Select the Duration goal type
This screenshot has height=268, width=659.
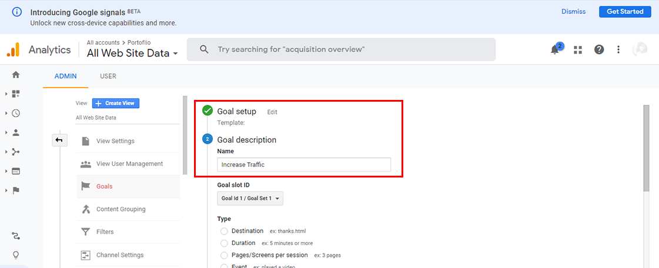[224, 243]
